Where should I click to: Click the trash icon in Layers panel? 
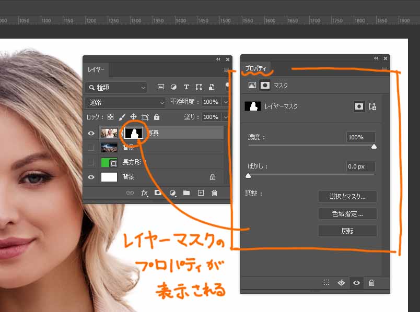(x=214, y=193)
